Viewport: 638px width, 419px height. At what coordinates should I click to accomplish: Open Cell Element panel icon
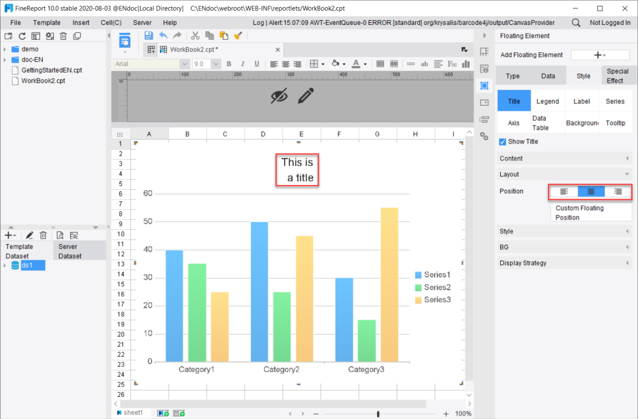[484, 52]
